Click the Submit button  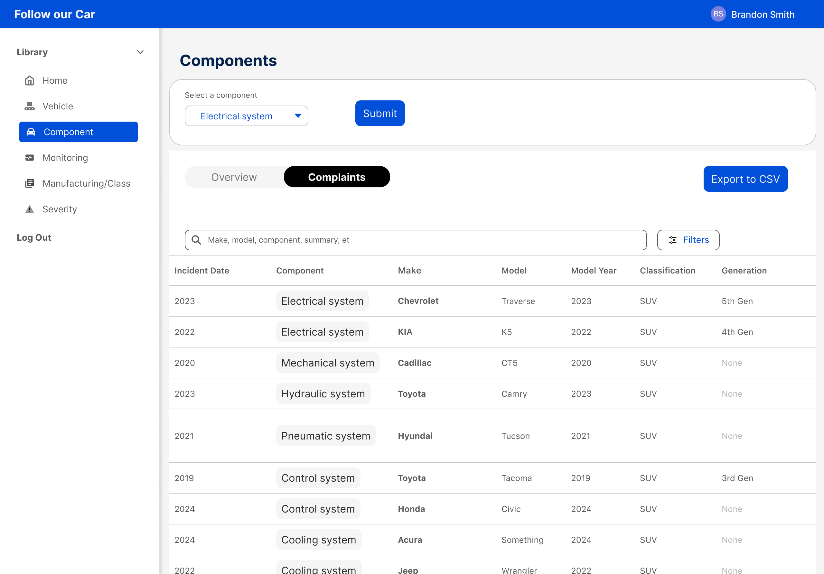coord(380,113)
